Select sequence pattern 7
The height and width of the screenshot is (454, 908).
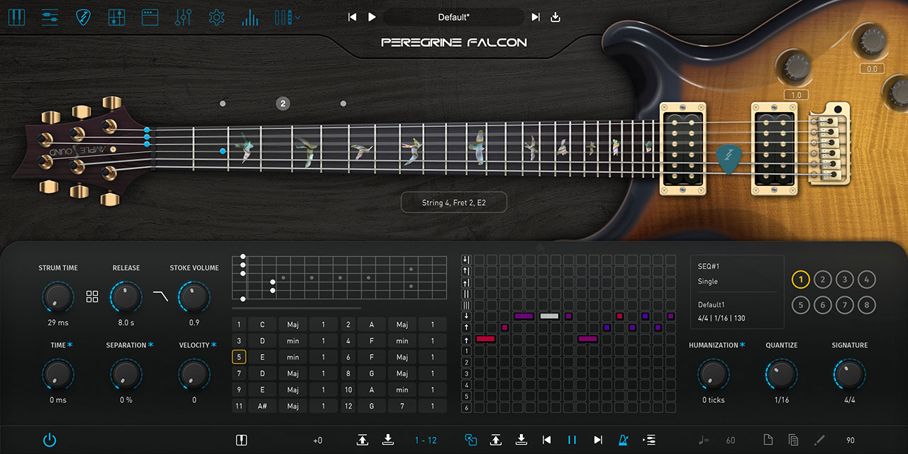click(845, 306)
